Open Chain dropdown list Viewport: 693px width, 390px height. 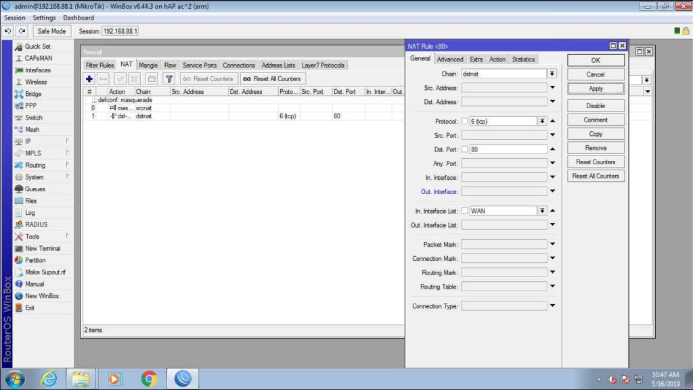(552, 74)
